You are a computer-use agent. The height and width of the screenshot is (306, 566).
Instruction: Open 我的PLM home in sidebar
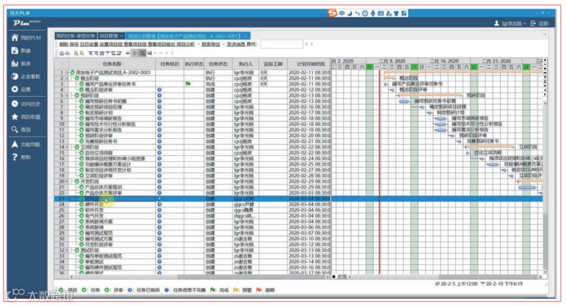pos(25,38)
